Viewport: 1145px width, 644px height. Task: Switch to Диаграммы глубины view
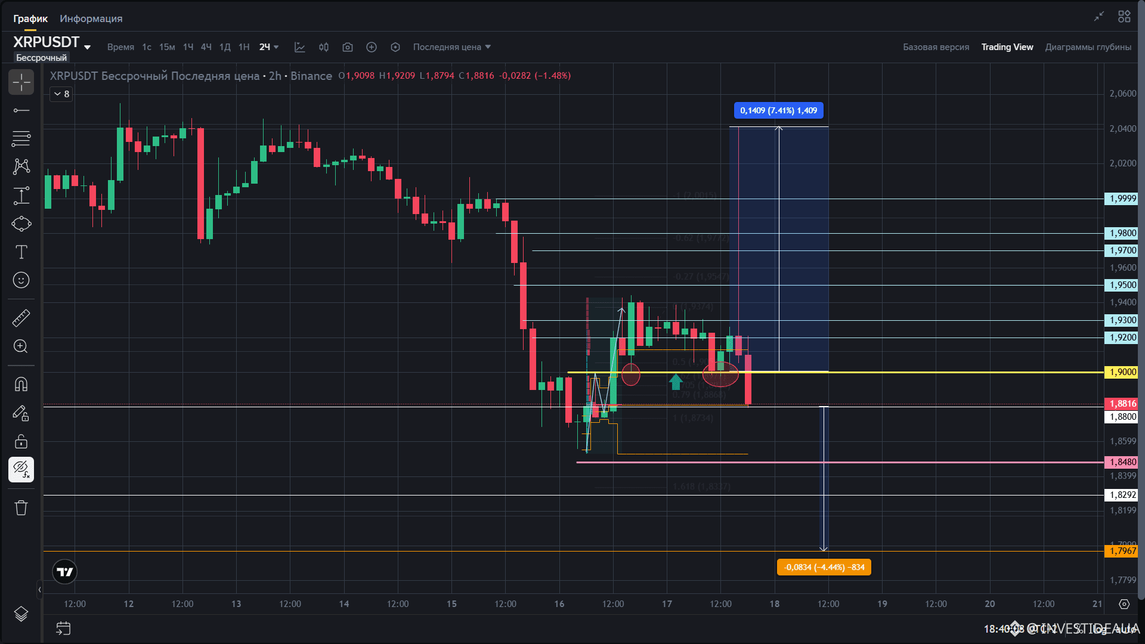pos(1088,47)
